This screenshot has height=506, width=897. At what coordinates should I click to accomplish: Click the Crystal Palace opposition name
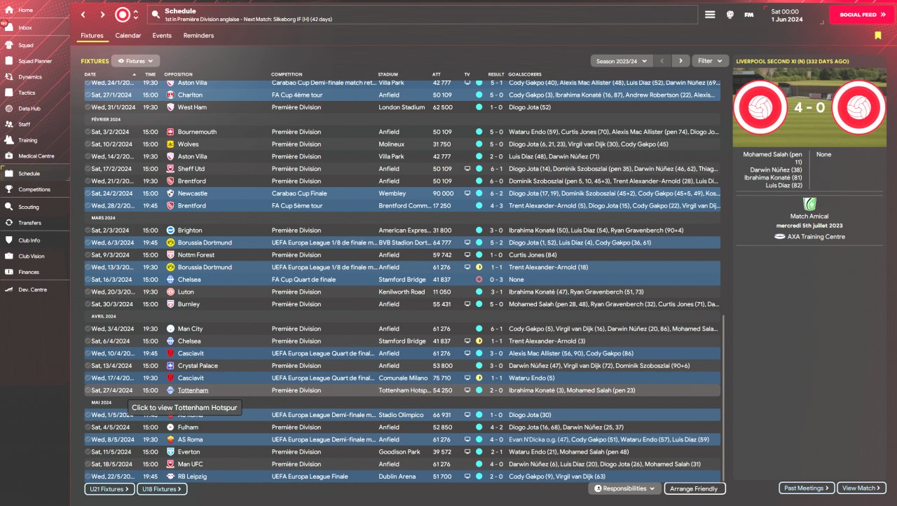[199, 366]
